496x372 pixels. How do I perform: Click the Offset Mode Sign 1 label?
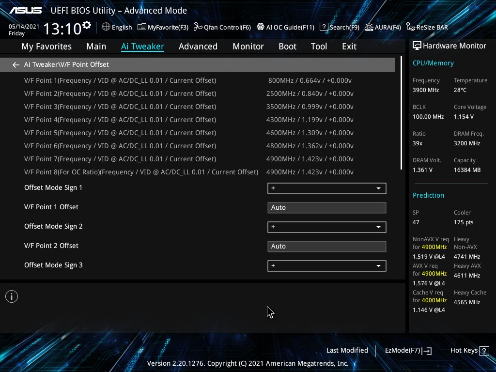pos(53,187)
